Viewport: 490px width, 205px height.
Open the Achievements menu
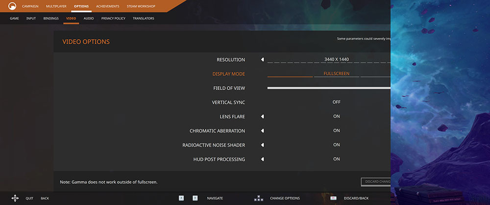tap(107, 6)
